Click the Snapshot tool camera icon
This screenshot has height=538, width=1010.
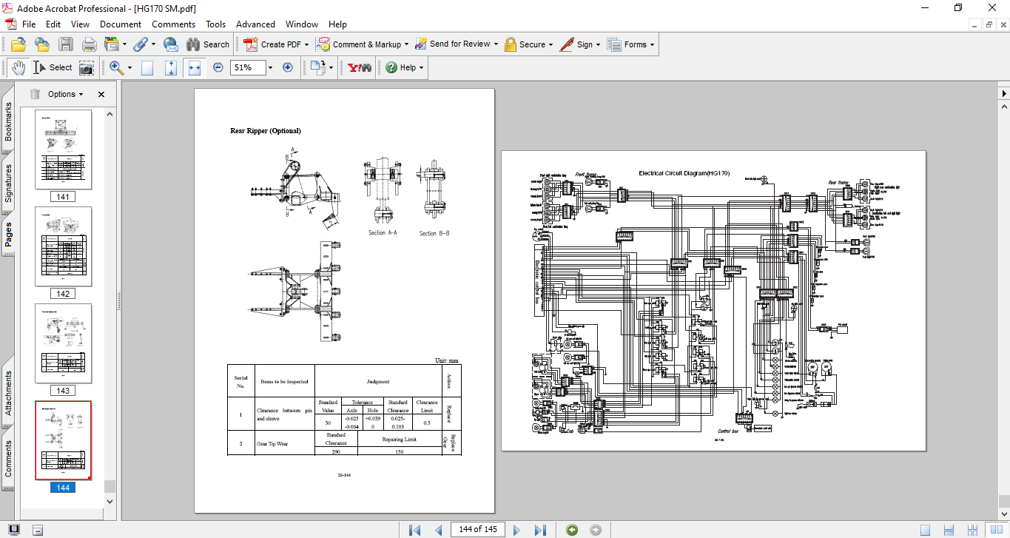point(87,67)
